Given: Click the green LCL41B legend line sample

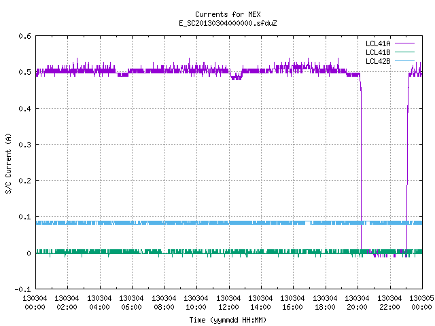Looking at the screenshot, I should [404, 52].
